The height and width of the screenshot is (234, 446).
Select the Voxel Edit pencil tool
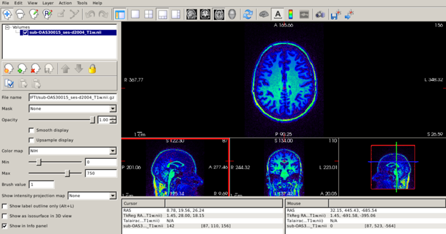click(x=34, y=14)
